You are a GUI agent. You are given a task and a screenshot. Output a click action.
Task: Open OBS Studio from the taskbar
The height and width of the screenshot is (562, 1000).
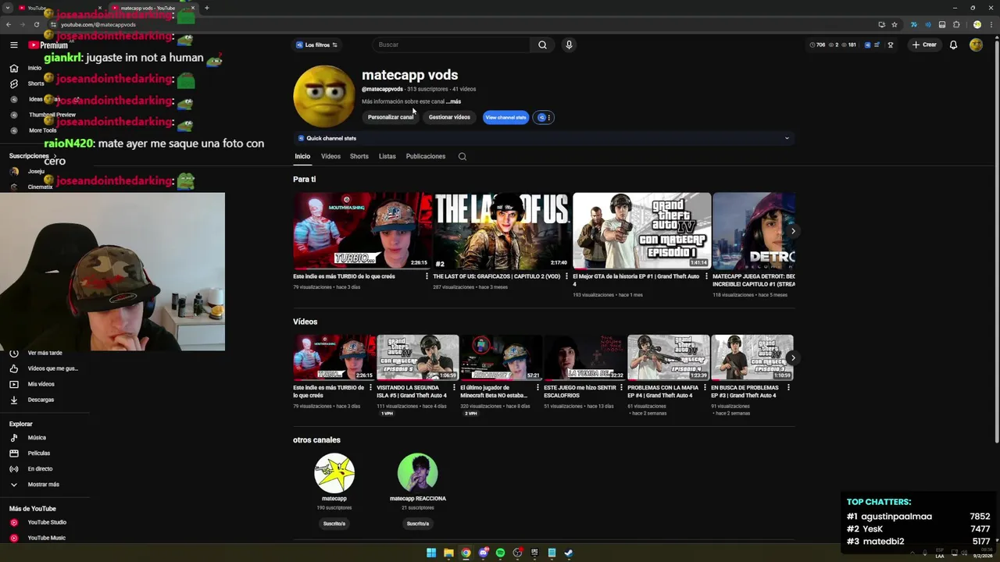(x=517, y=553)
